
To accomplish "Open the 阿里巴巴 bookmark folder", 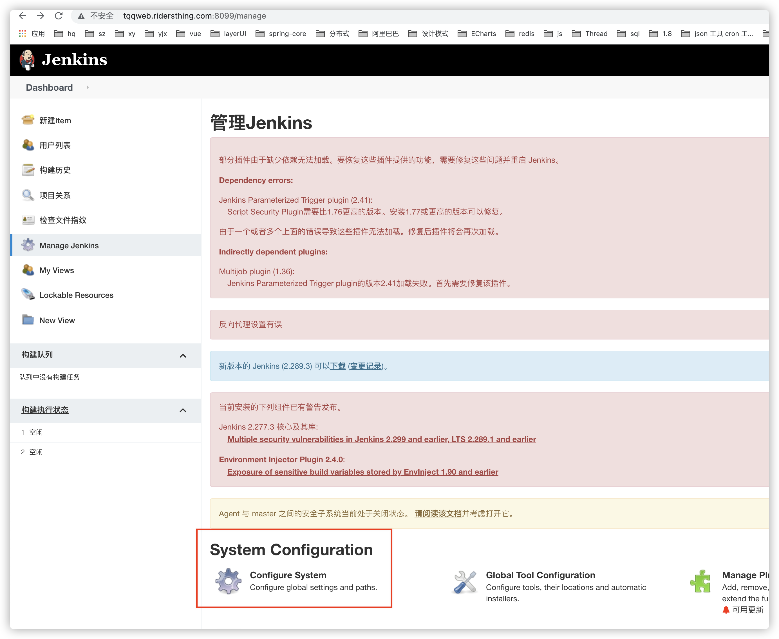I will pos(379,33).
